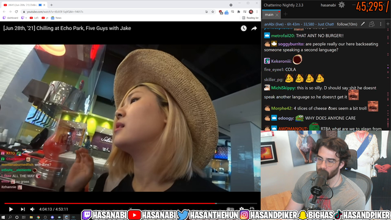Click username Morphe42 in chat
The height and width of the screenshot is (220, 391).
tap(282, 108)
